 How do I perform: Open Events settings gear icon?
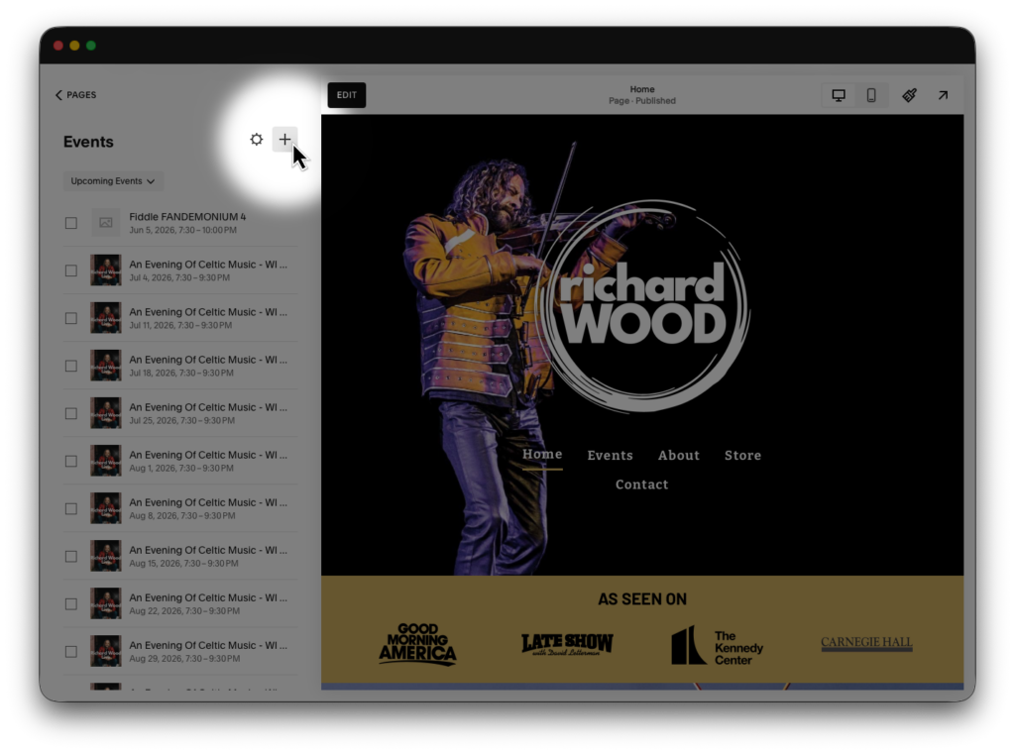tap(257, 140)
